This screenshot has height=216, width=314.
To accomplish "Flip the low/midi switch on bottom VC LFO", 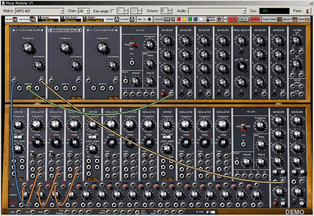I will [x=243, y=126].
